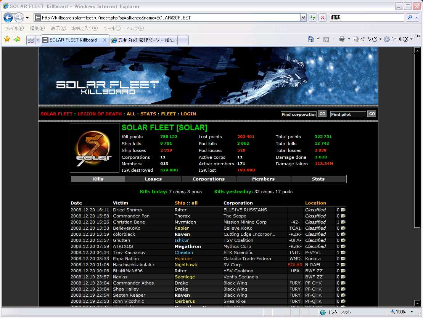Select the Kills tab

98,179
